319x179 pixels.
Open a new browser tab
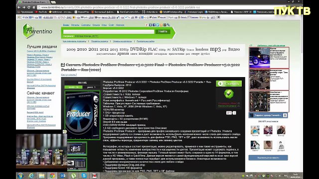click(x=53, y=2)
